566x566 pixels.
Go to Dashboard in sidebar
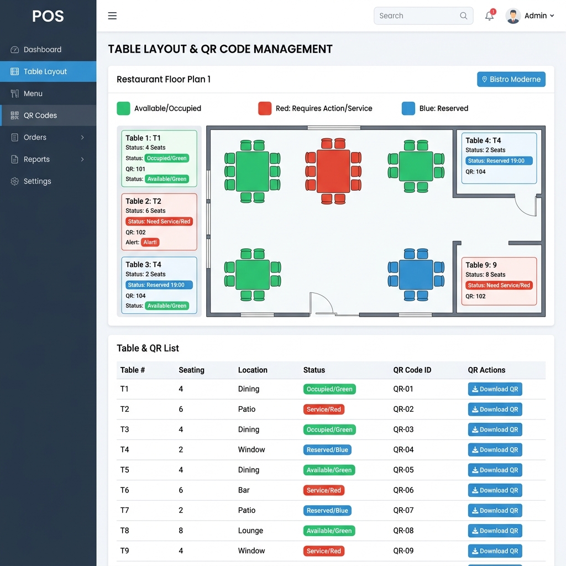48,49
